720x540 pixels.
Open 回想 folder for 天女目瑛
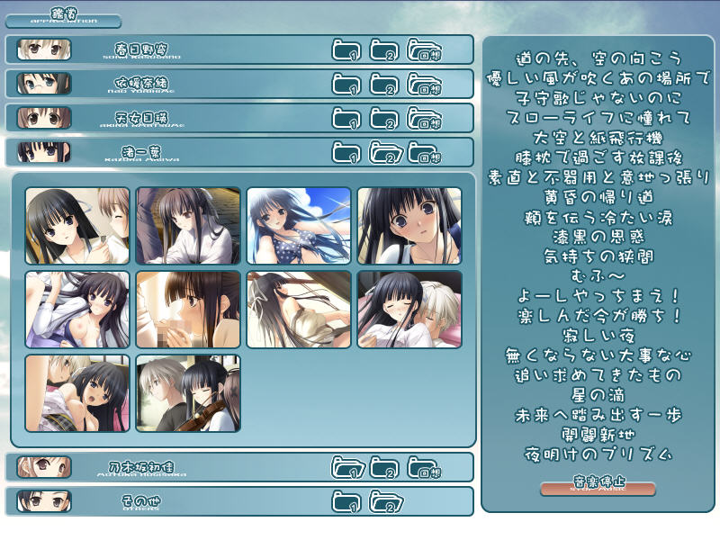(x=424, y=118)
